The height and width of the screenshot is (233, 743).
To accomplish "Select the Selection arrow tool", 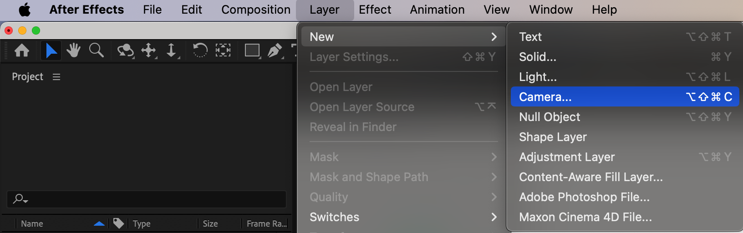I will click(x=51, y=50).
